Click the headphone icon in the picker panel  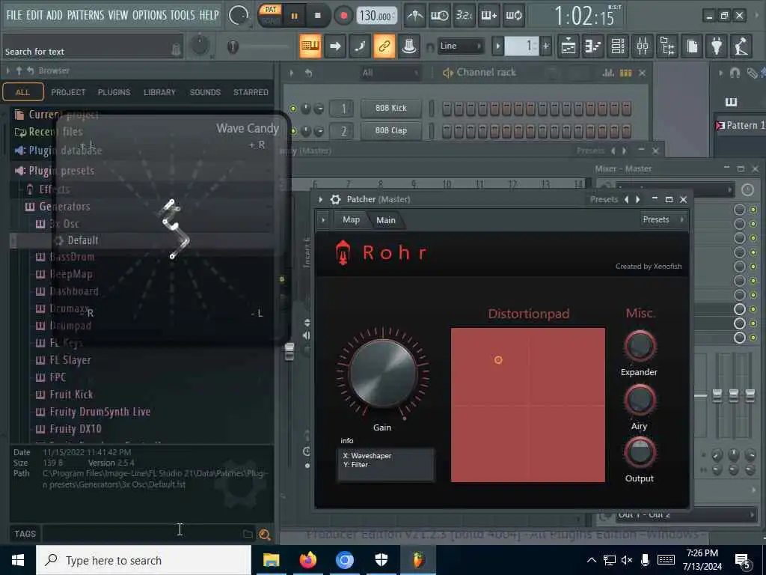tap(735, 73)
